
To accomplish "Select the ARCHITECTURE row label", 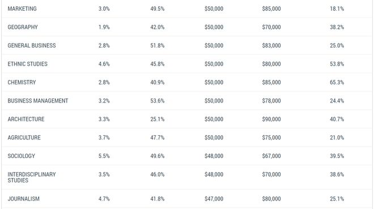I will [26, 119].
